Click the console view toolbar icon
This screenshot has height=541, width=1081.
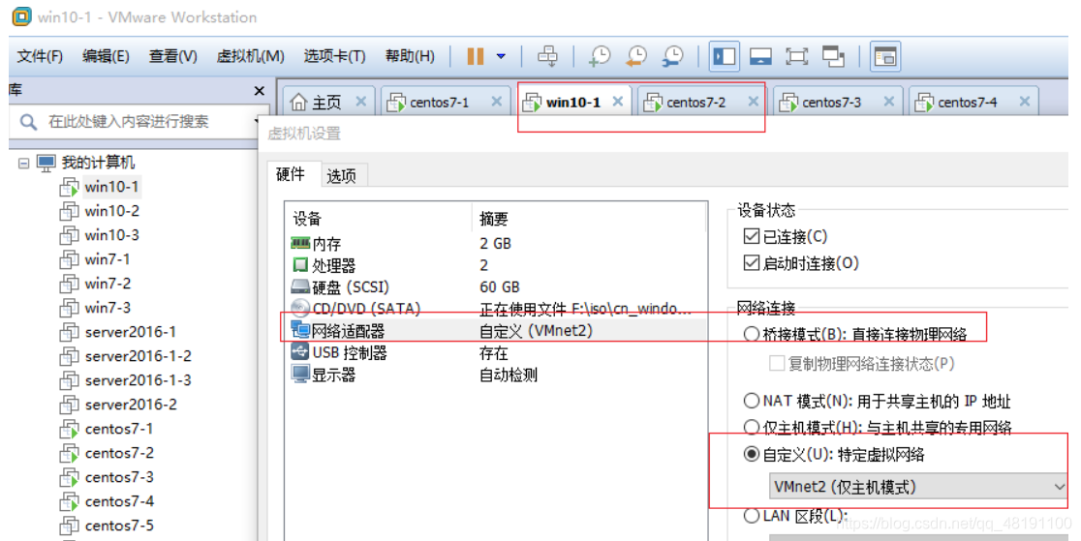click(x=760, y=56)
